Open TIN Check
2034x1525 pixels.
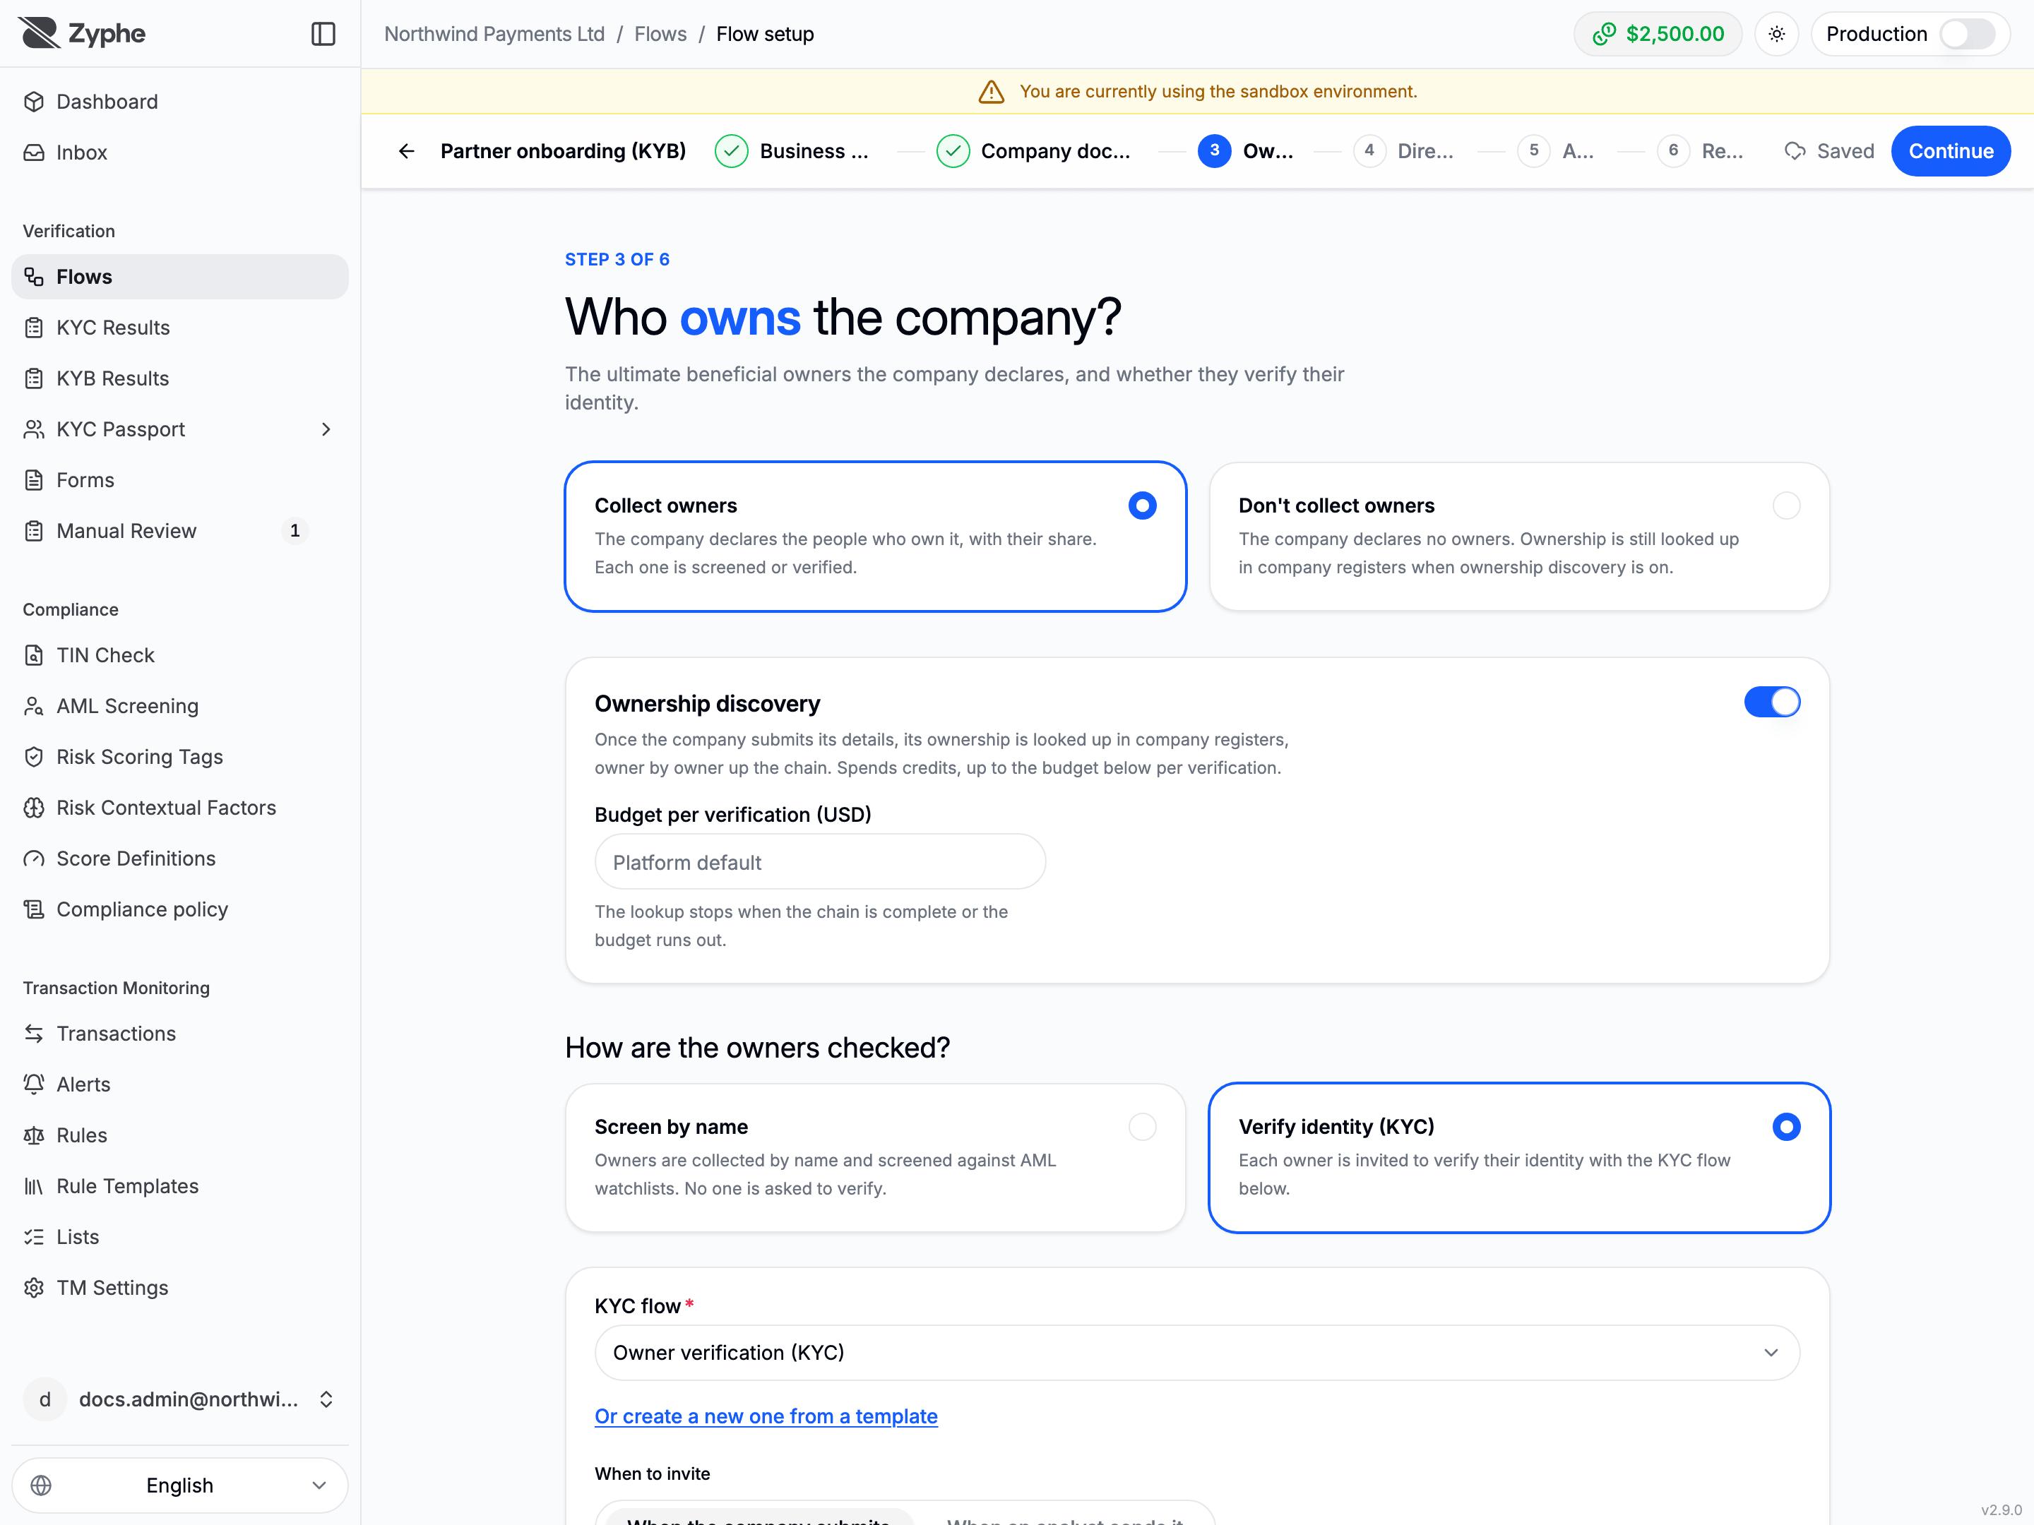coord(180,655)
